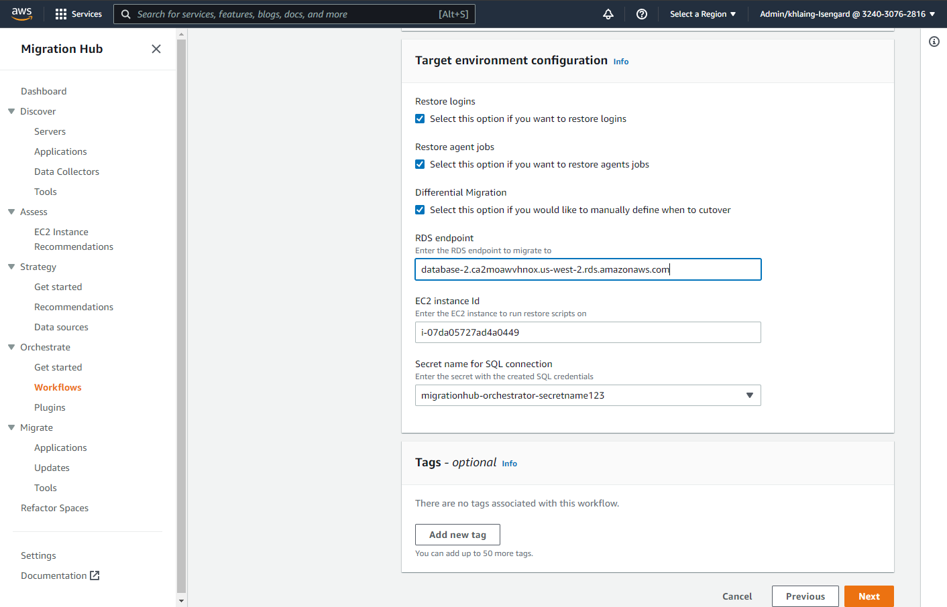Open Tools under Discover
Viewport: 947px width, 607px height.
click(46, 192)
